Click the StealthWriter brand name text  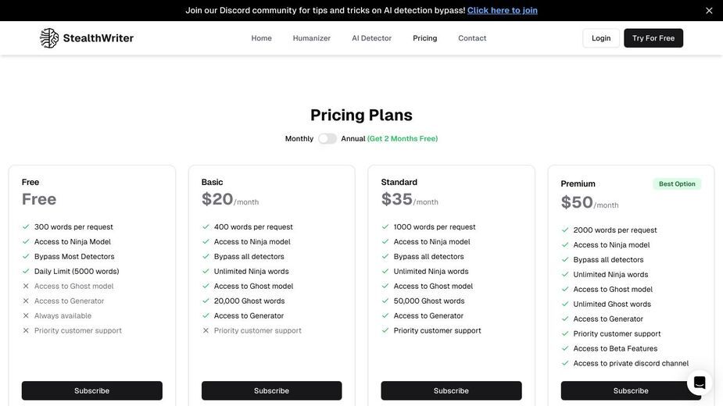[x=98, y=38]
